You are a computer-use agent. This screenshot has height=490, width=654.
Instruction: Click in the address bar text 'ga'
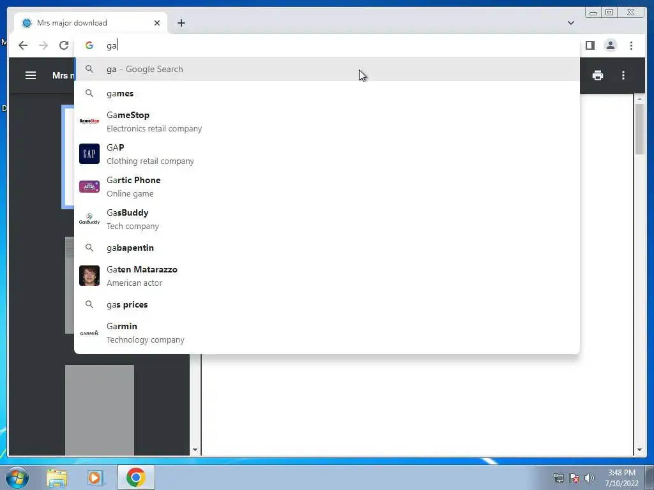pyautogui.click(x=111, y=46)
